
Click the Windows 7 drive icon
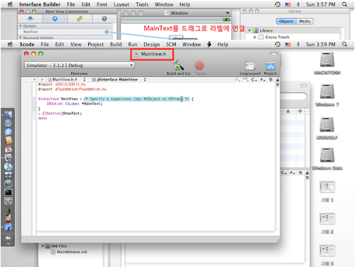coord(327,91)
